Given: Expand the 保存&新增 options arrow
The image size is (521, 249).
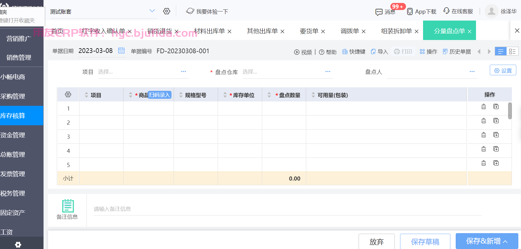Looking at the screenshot, I should (x=505, y=242).
